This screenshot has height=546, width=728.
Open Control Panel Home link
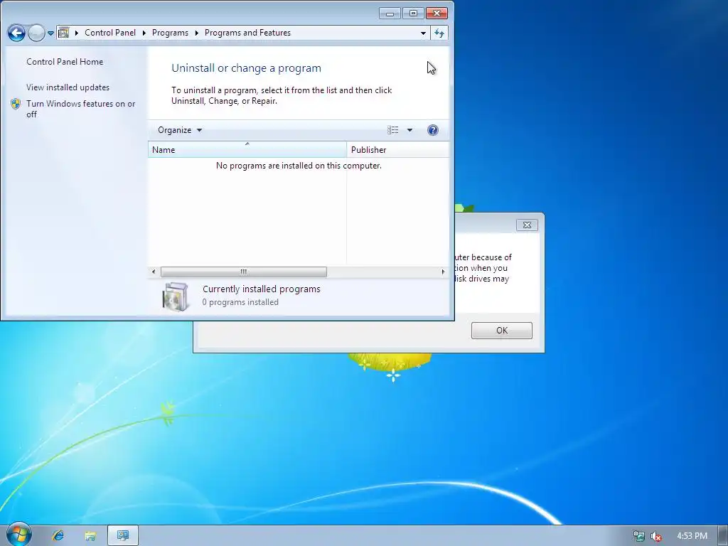pyautogui.click(x=65, y=62)
